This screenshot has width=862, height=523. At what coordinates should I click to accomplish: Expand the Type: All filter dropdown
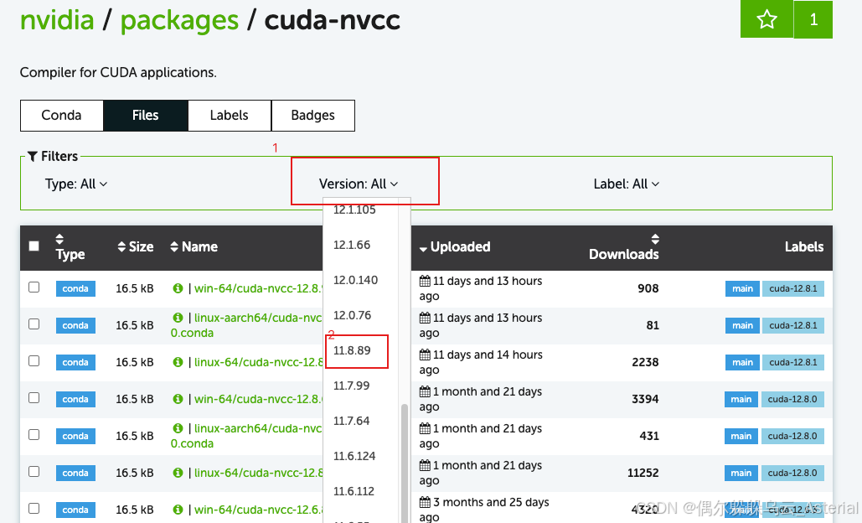(x=76, y=184)
